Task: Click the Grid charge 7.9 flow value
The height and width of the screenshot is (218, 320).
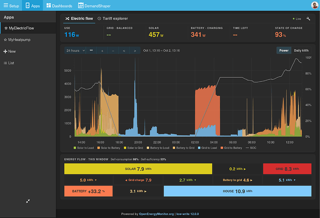Action: (x=138, y=180)
